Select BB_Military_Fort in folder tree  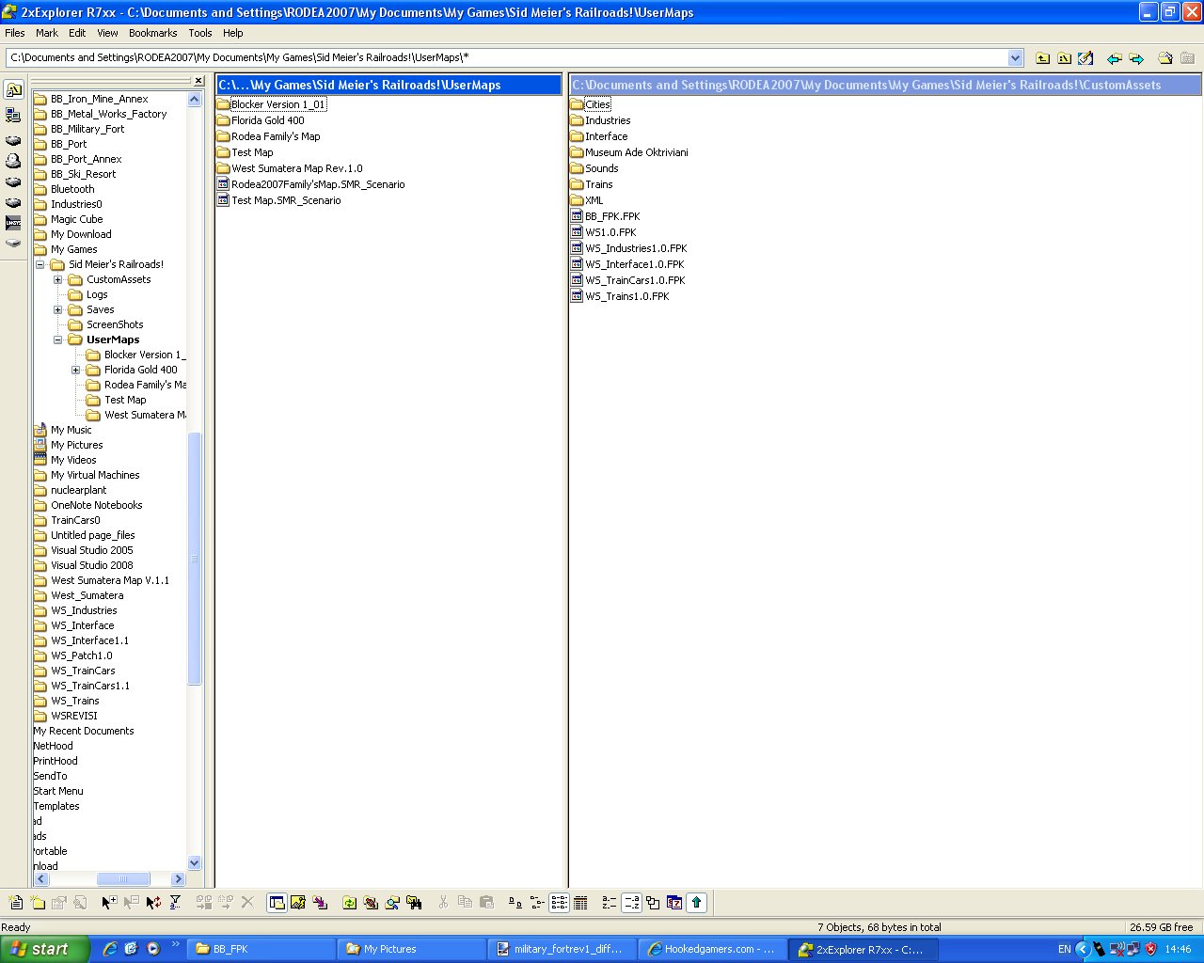[x=87, y=129]
